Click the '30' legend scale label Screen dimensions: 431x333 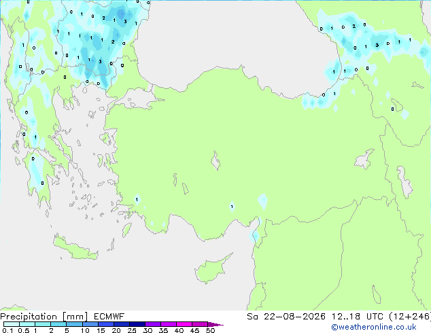148,330
